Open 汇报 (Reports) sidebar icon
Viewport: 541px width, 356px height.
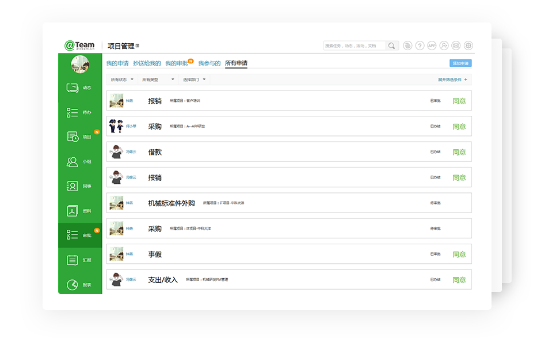73,260
